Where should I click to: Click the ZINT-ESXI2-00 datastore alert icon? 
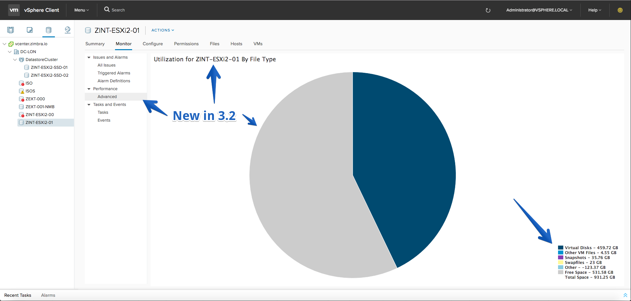(22, 115)
